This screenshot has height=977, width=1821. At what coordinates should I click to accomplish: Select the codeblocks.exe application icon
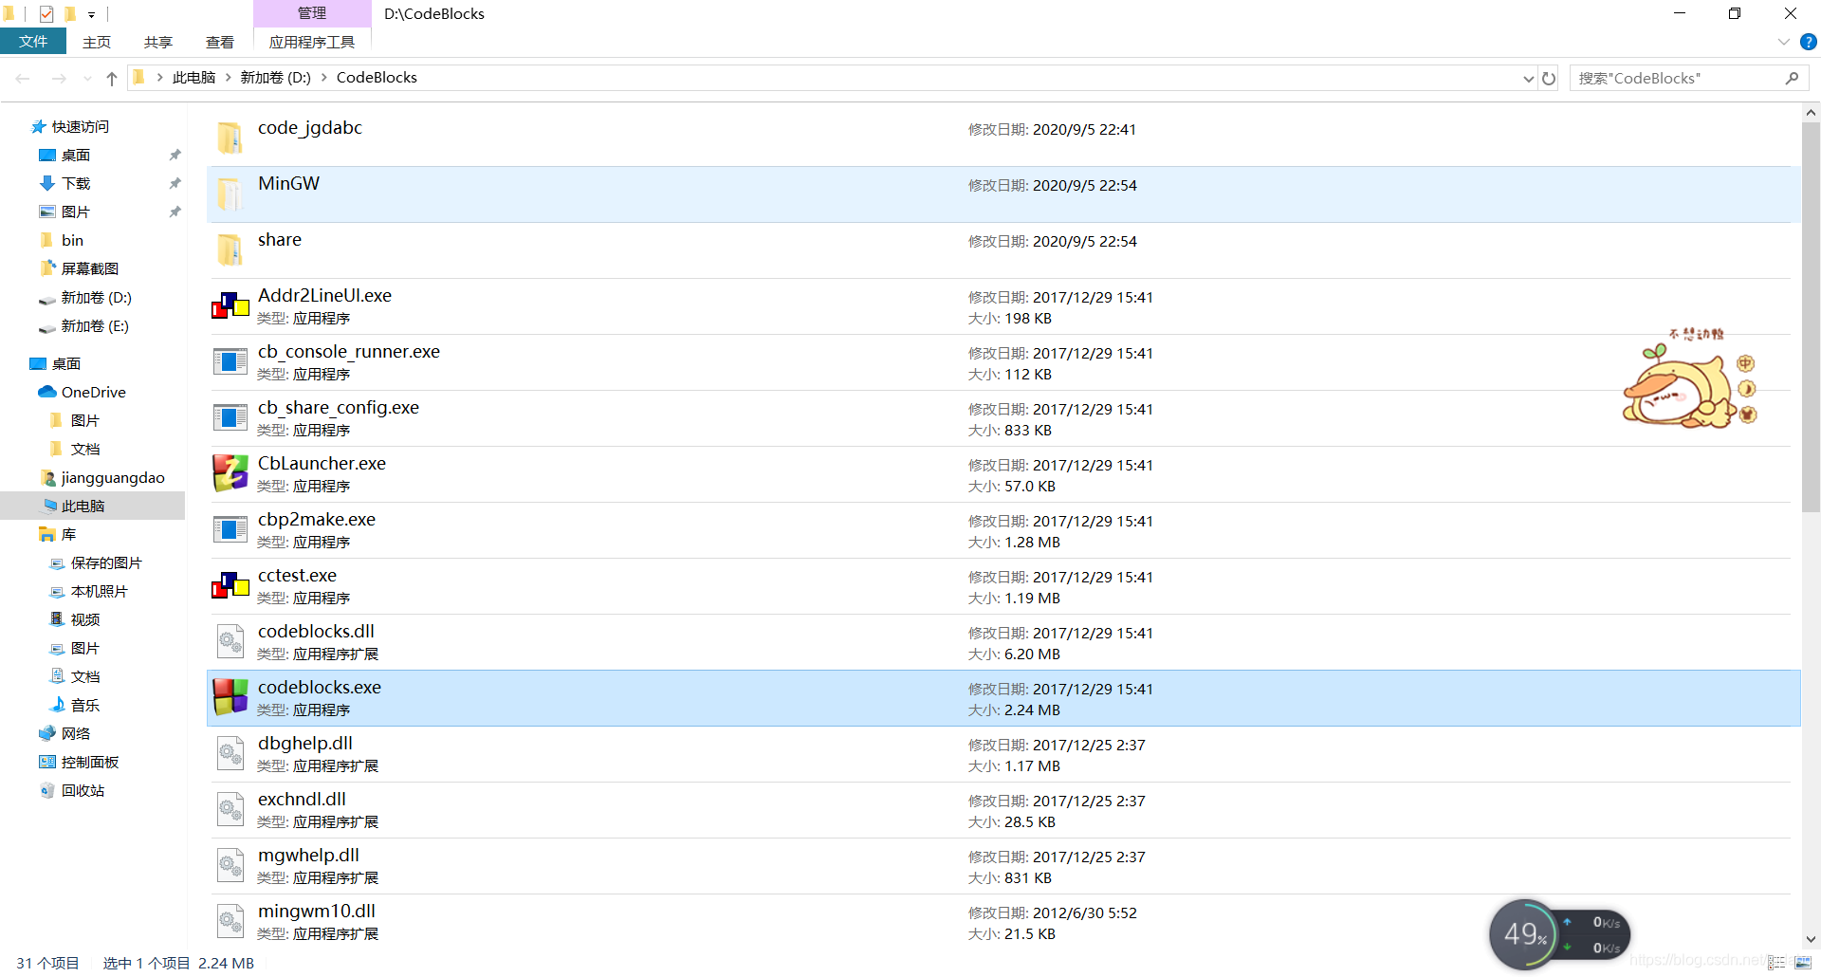[230, 697]
